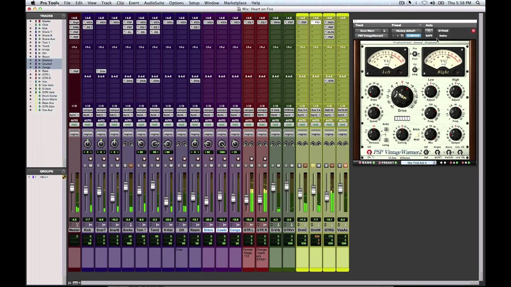Open the PAZ insert on Master channel
The image size is (511, 287).
pos(75,71)
